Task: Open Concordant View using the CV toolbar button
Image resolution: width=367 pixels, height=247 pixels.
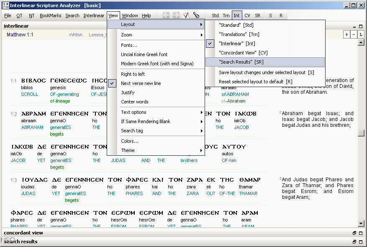Action: click(x=247, y=15)
